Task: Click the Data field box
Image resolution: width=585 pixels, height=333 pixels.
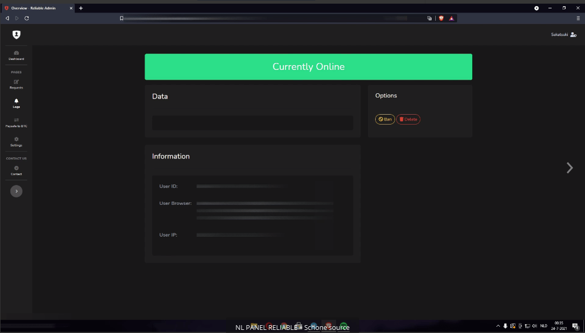Action: tap(253, 123)
